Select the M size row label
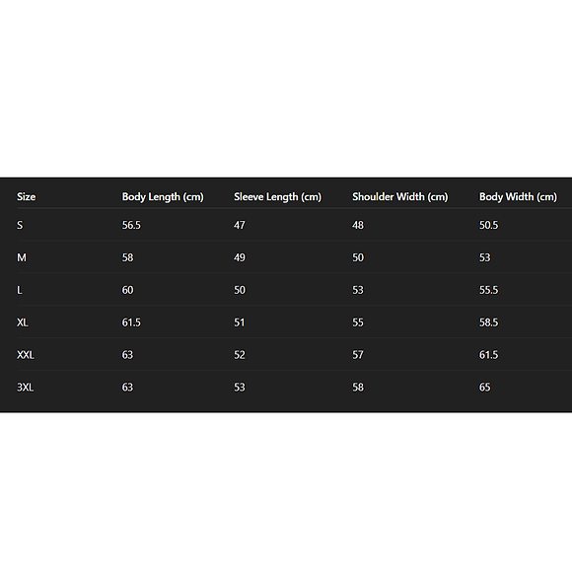This screenshot has width=572, height=572. [22, 257]
